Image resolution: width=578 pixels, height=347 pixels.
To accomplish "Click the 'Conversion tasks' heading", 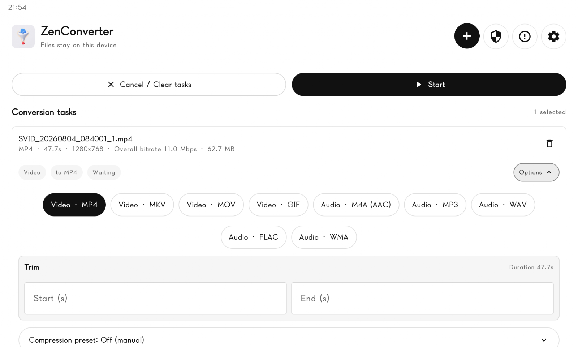I will pyautogui.click(x=44, y=112).
